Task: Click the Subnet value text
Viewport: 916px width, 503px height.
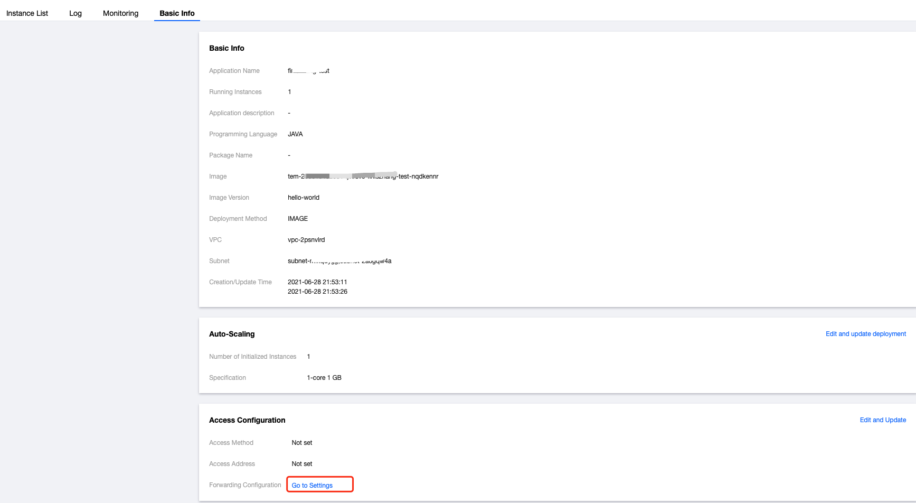Action: (339, 261)
